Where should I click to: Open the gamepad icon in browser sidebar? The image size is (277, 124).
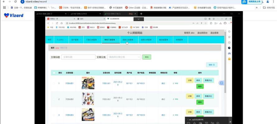(x=229, y=53)
